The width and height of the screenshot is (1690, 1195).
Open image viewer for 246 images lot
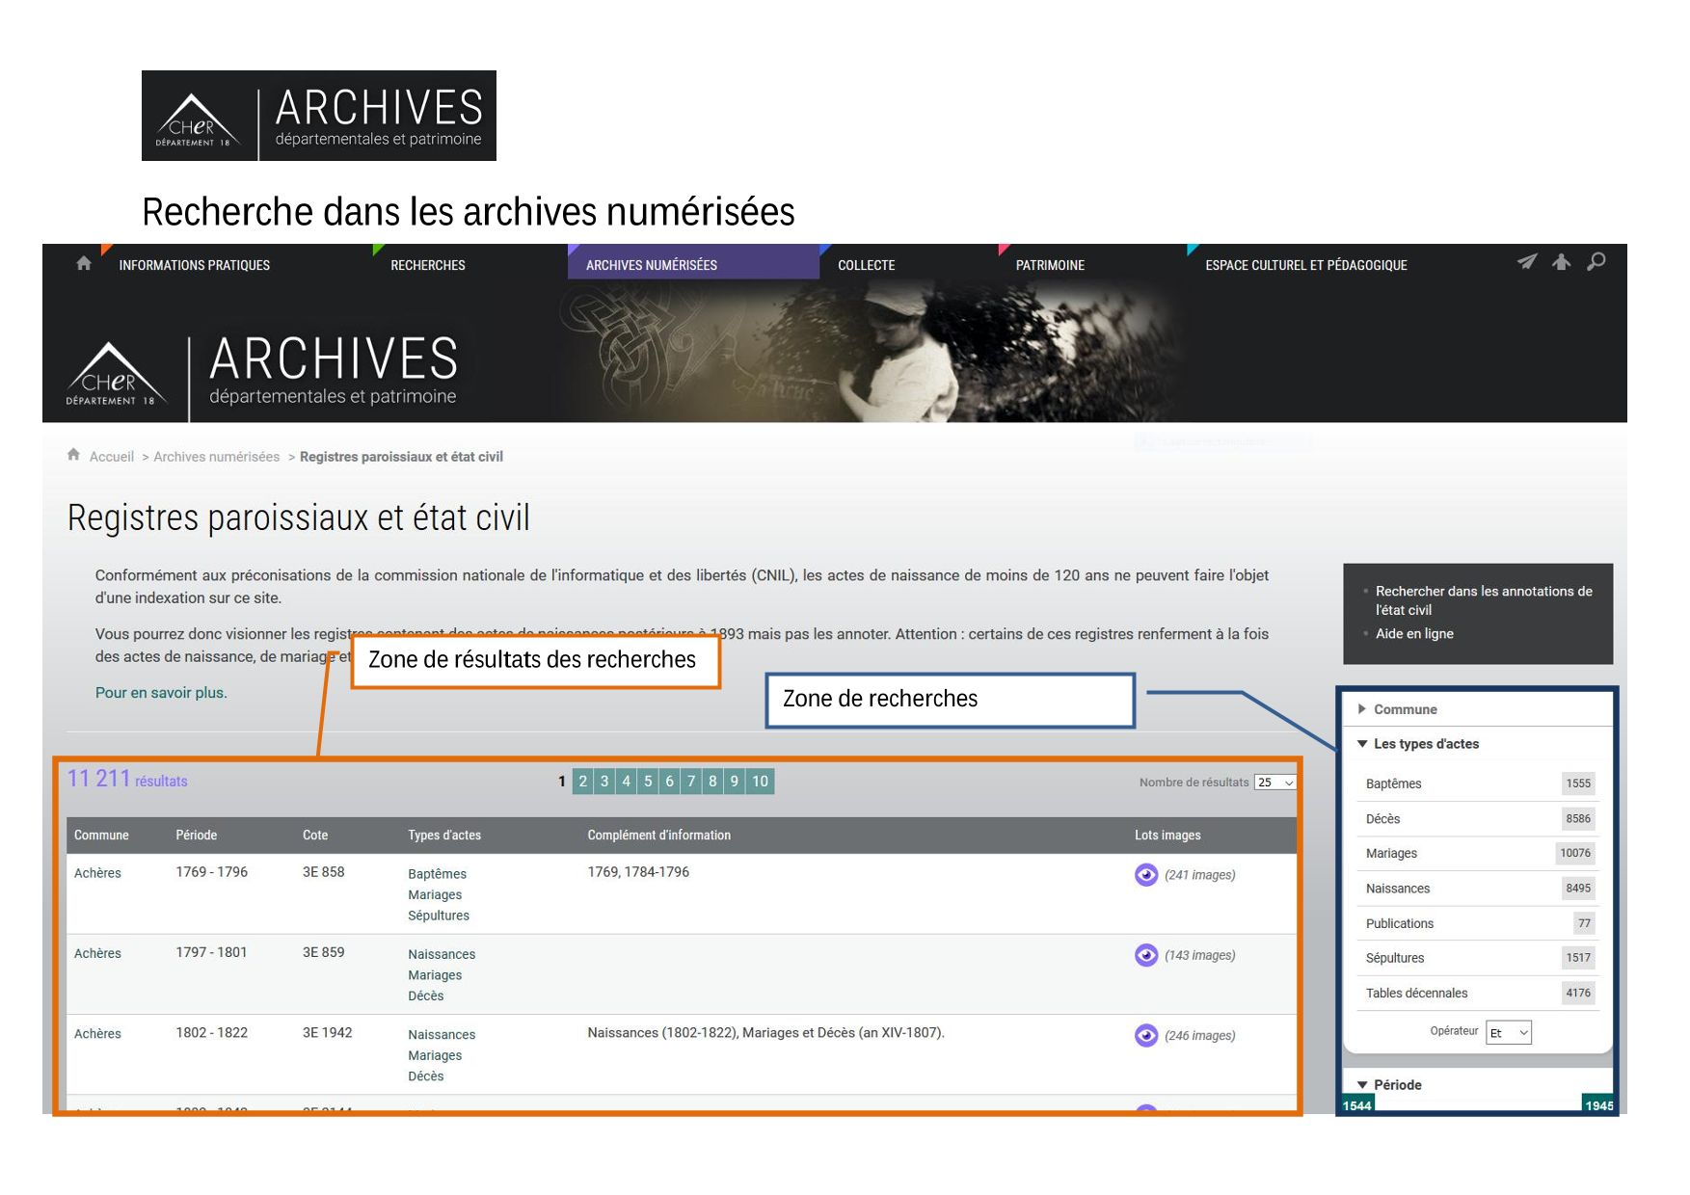click(1145, 1036)
